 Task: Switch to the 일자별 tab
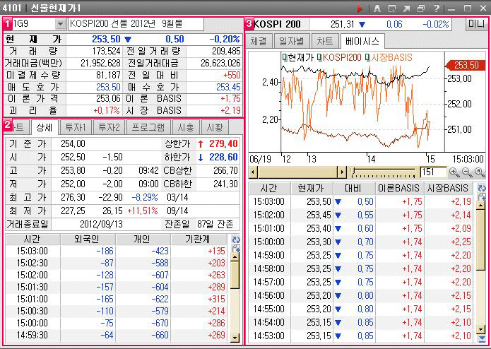(291, 41)
